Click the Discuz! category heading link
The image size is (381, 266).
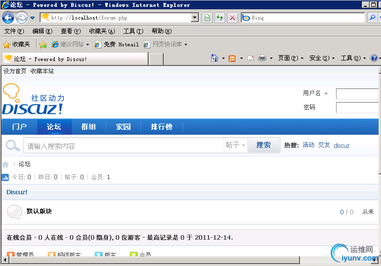point(17,192)
